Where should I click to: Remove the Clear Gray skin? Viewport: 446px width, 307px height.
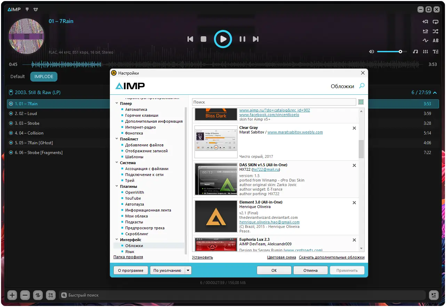354,128
